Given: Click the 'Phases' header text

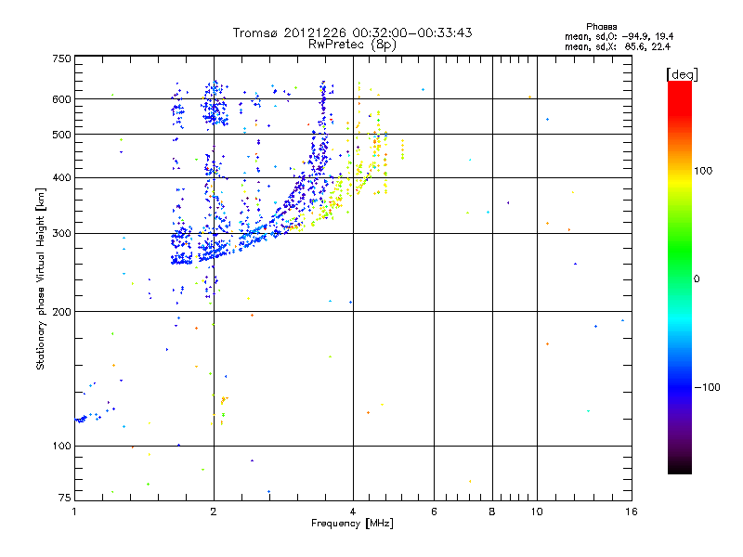Looking at the screenshot, I should tap(601, 27).
